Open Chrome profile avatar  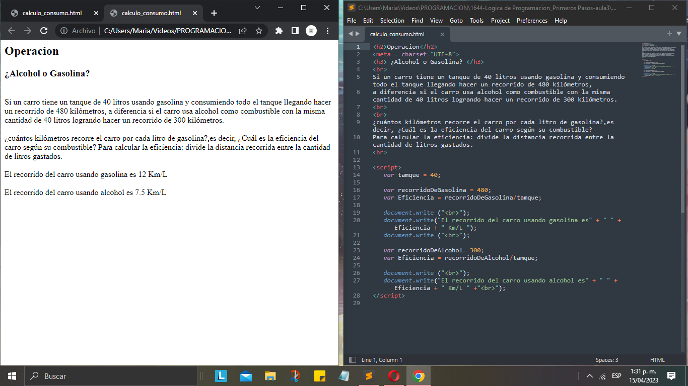(x=311, y=31)
